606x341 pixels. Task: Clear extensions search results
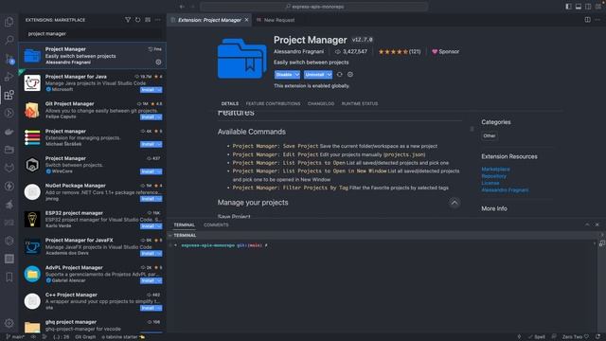(148, 20)
